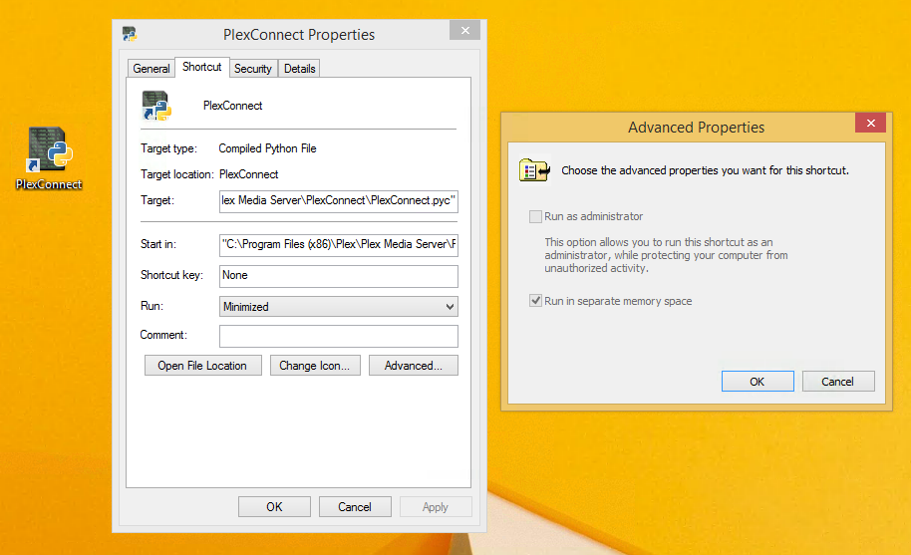
Task: Select the Shortcut tab
Action: click(x=201, y=67)
